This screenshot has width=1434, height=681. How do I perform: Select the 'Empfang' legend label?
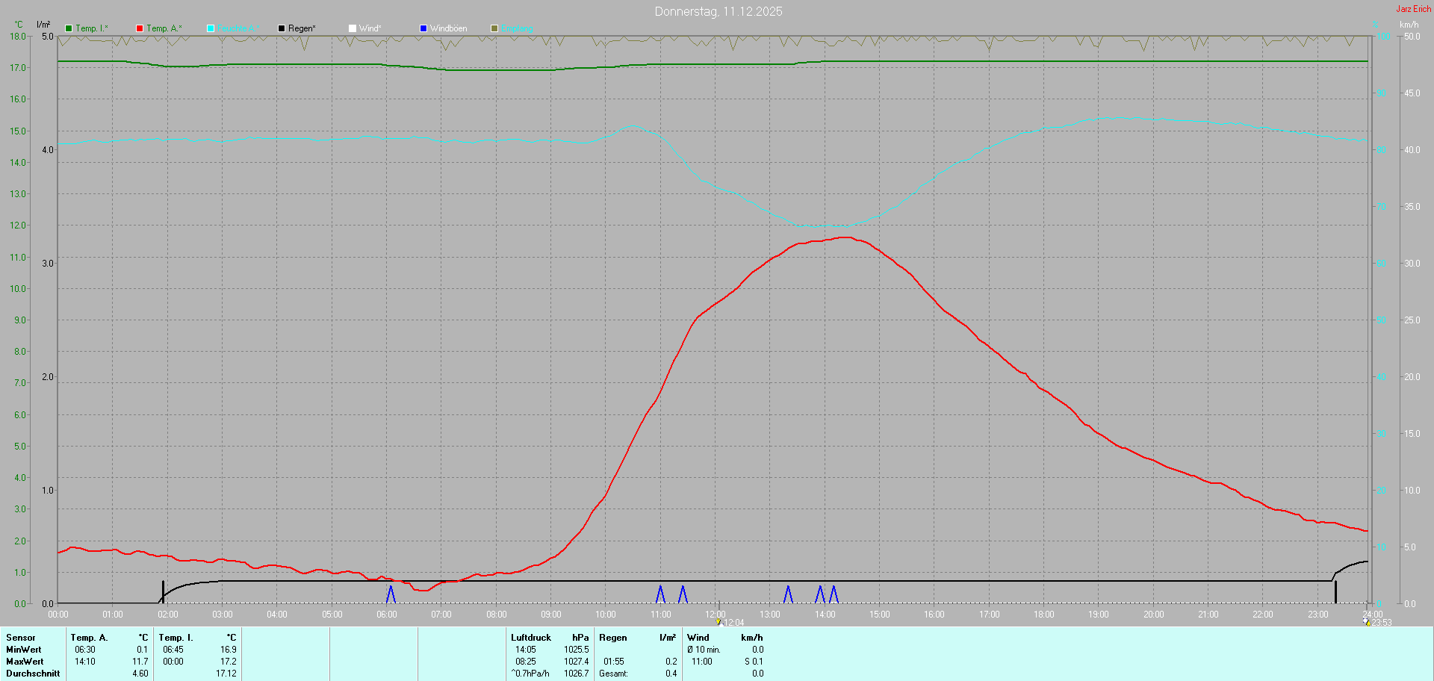pos(517,28)
